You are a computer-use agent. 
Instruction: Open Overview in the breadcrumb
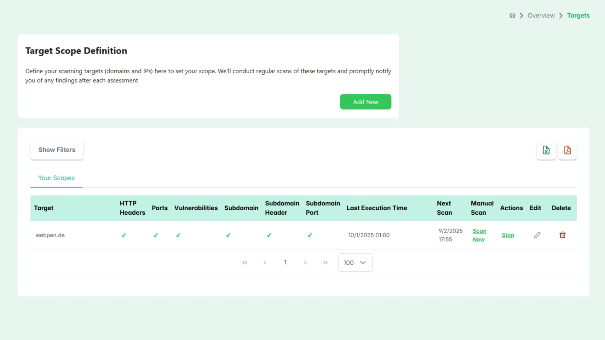tap(541, 15)
